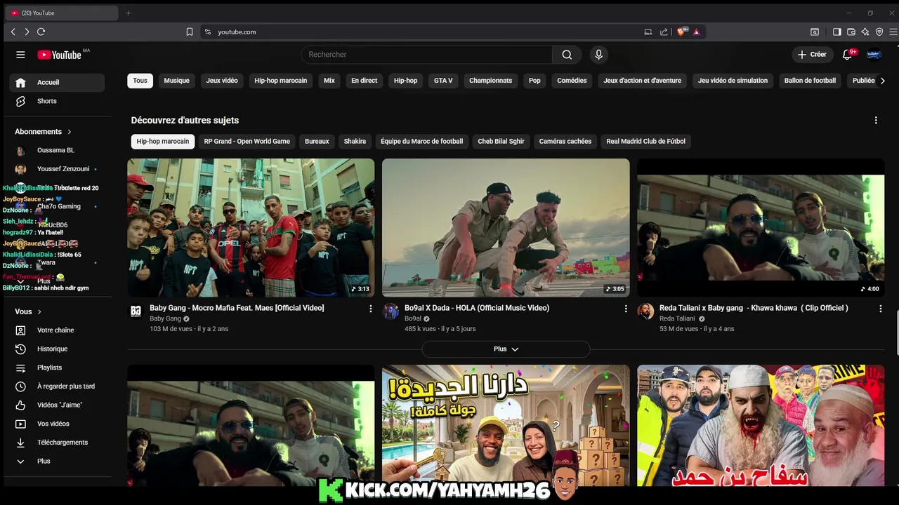Open options menu for Khawa khawa video
899x505 pixels.
tap(880, 309)
